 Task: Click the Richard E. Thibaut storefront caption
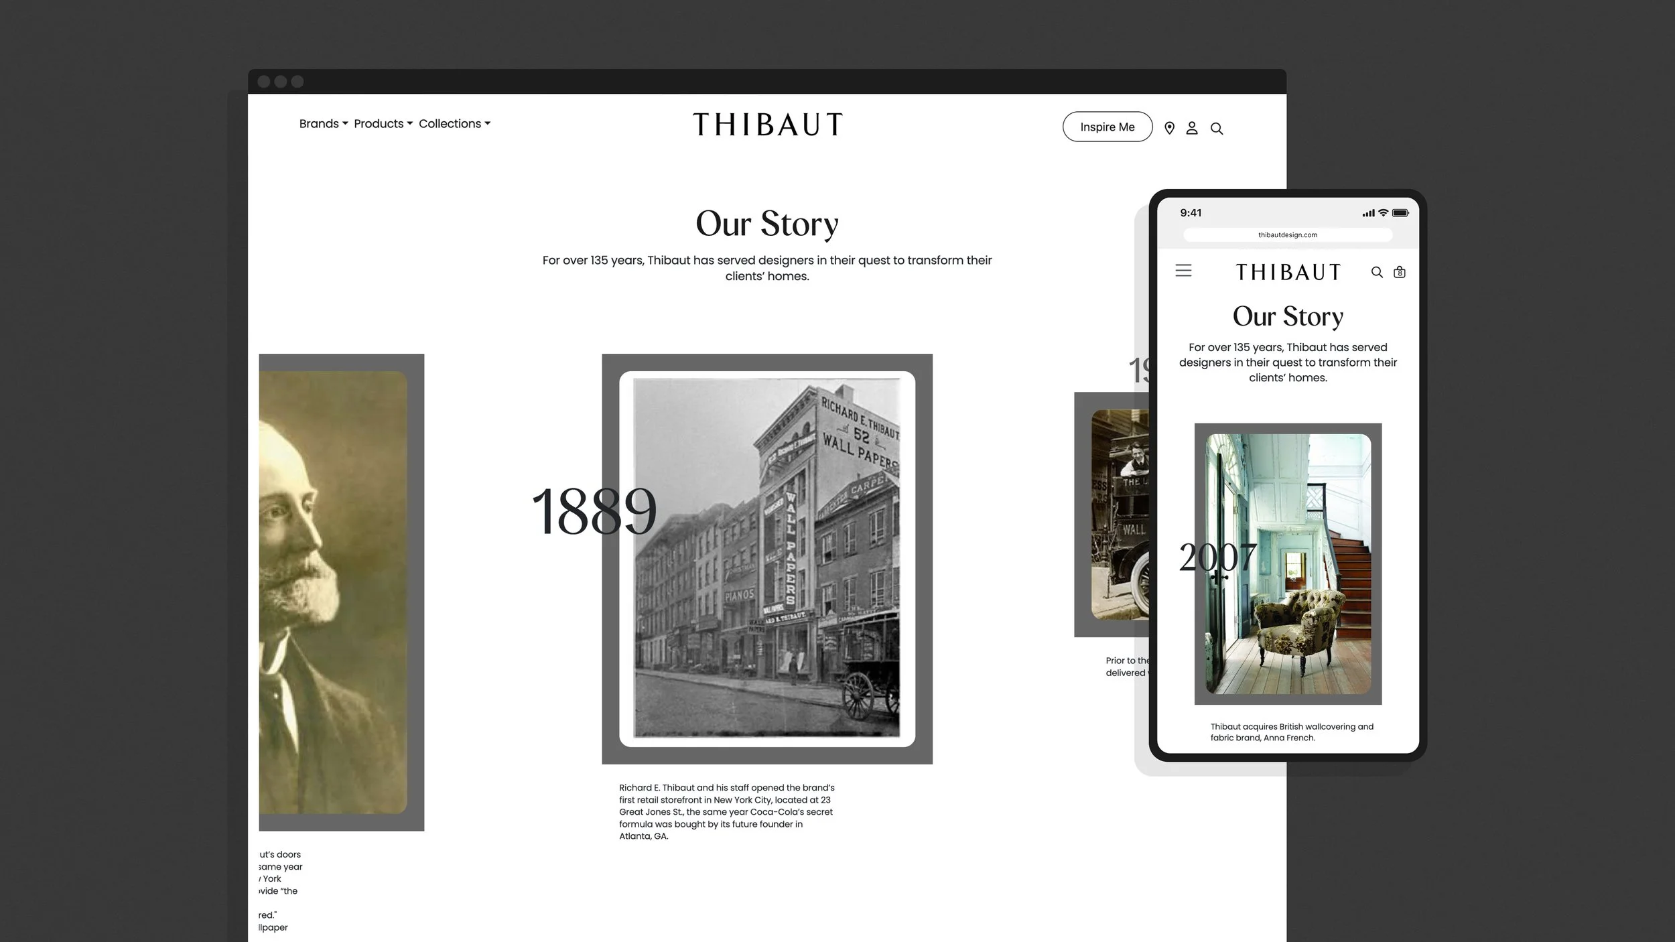coord(727,811)
